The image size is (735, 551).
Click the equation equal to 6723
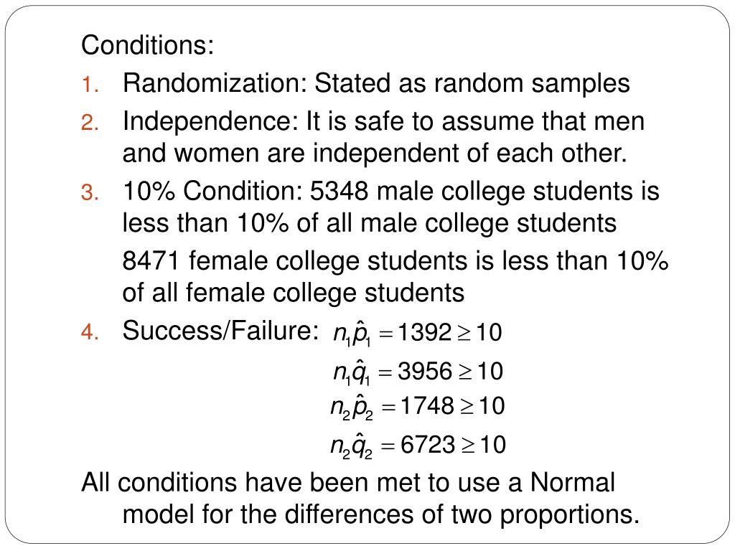418,446
